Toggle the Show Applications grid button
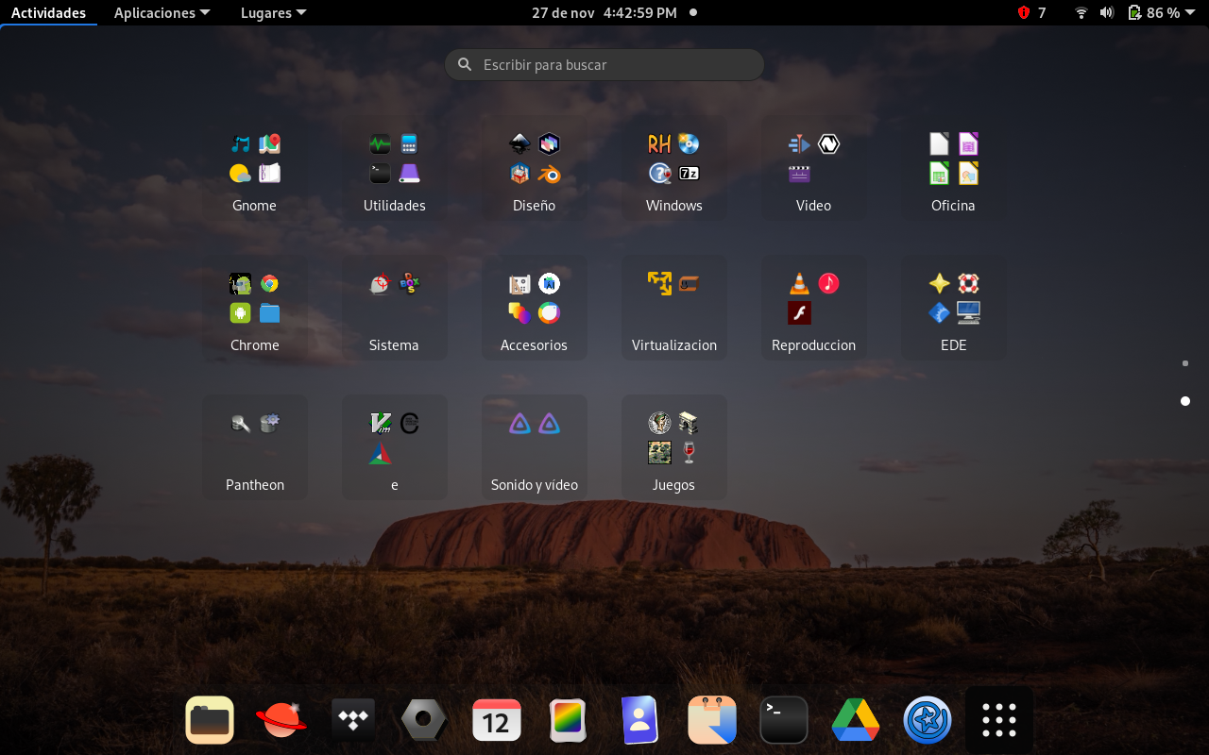 [x=999, y=721]
